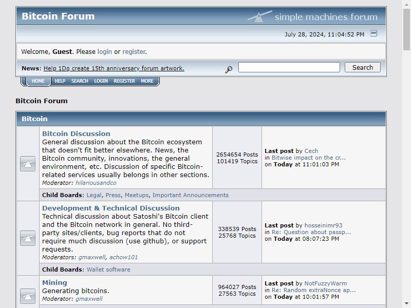Click the '2654654 Posts' count
411x308 pixels.
click(x=237, y=155)
